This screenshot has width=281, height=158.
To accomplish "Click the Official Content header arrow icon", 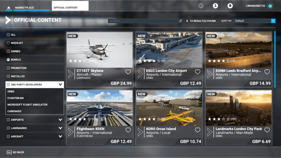I will [x=8, y=20].
